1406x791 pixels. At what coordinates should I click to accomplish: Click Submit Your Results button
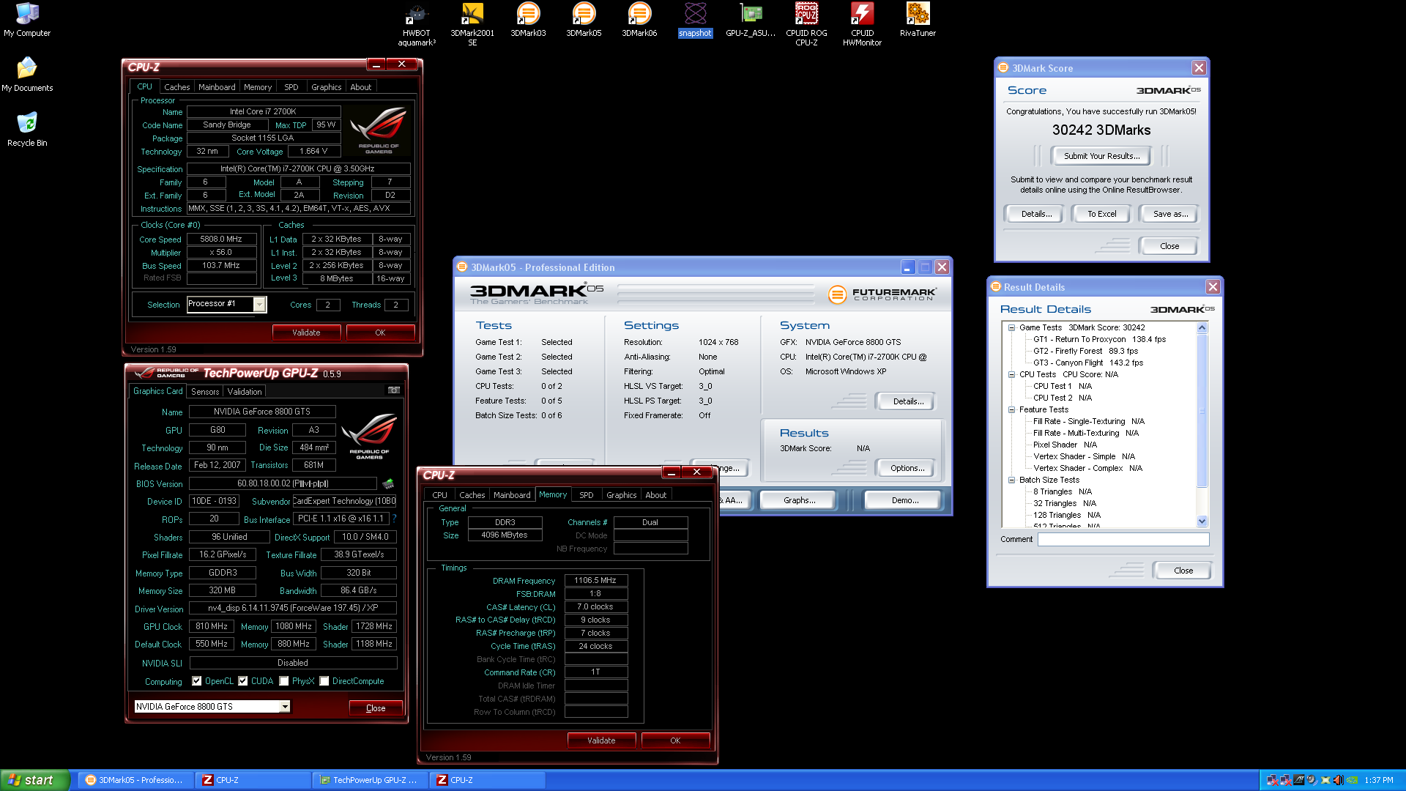coord(1101,156)
